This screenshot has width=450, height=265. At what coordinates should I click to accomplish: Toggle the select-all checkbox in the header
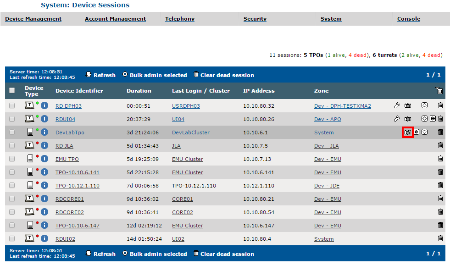(x=12, y=91)
